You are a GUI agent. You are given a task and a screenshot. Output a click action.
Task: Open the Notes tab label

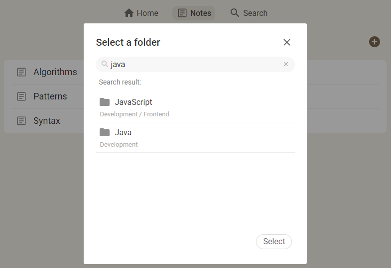point(201,13)
